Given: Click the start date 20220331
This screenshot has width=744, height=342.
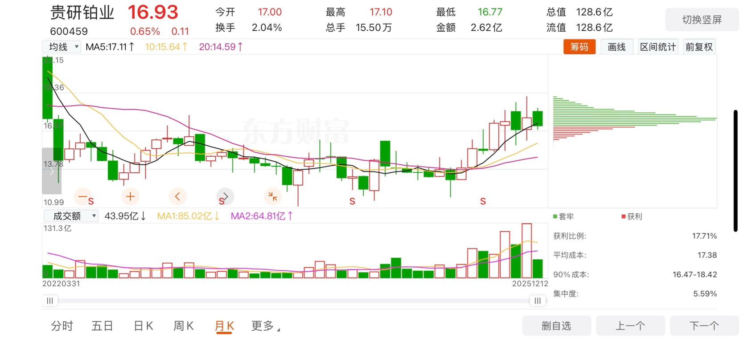Looking at the screenshot, I should point(61,284).
